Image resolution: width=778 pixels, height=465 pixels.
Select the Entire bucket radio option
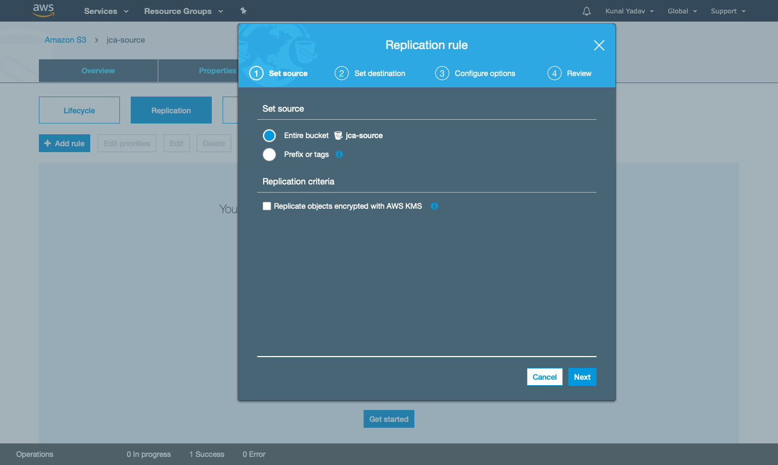269,135
